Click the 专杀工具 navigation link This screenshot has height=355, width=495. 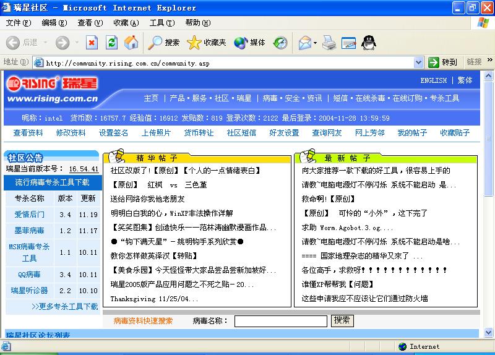tap(444, 98)
